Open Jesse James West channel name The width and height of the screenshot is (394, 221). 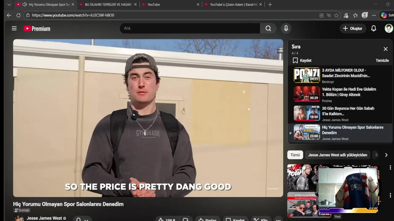pos(44,218)
